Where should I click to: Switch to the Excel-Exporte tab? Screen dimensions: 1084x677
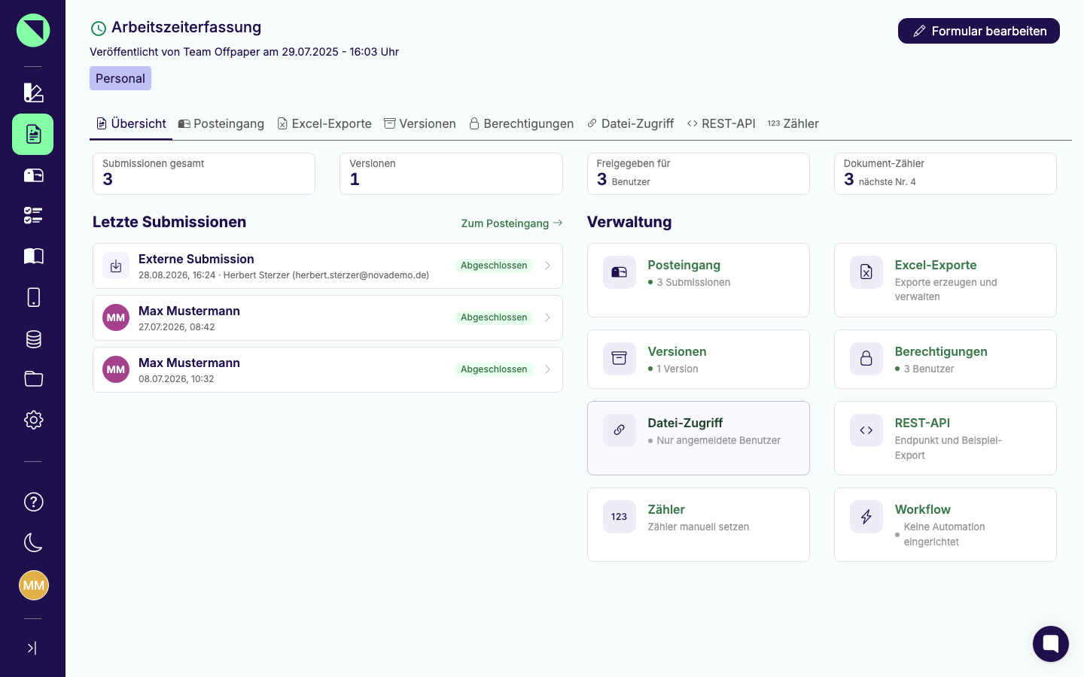tap(324, 123)
